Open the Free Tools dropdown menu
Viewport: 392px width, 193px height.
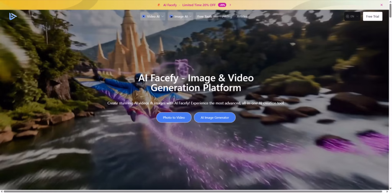[x=206, y=16]
